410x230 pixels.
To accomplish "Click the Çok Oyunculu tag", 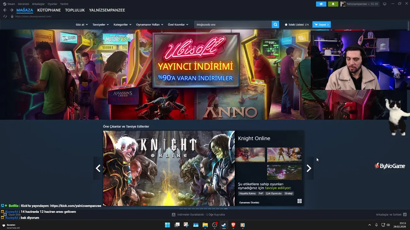I will (274, 193).
